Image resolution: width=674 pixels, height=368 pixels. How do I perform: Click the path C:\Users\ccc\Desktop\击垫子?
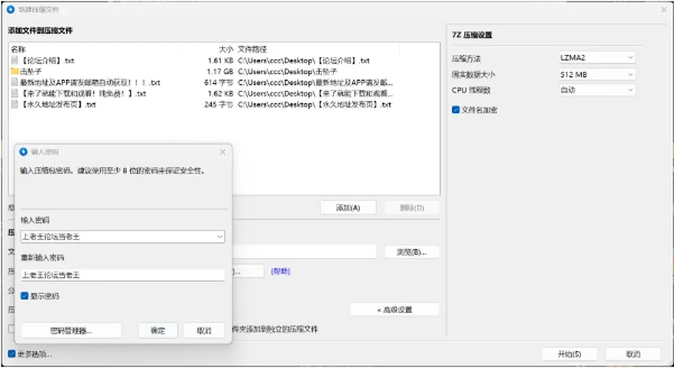[x=288, y=72]
